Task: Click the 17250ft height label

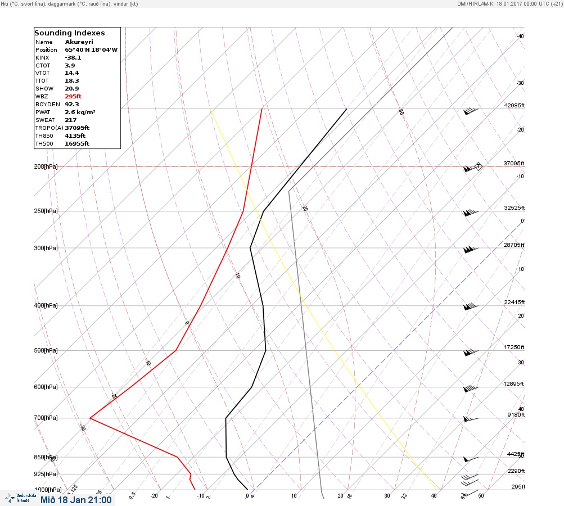Action: pos(514,347)
